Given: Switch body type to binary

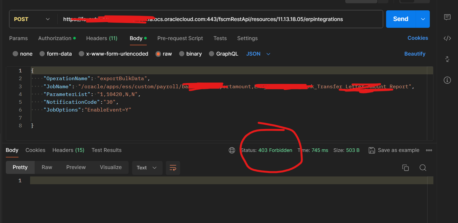Looking at the screenshot, I should [190, 54].
